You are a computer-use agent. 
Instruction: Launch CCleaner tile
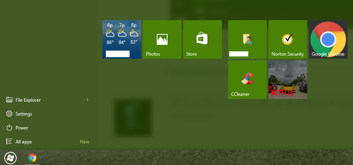point(247,80)
